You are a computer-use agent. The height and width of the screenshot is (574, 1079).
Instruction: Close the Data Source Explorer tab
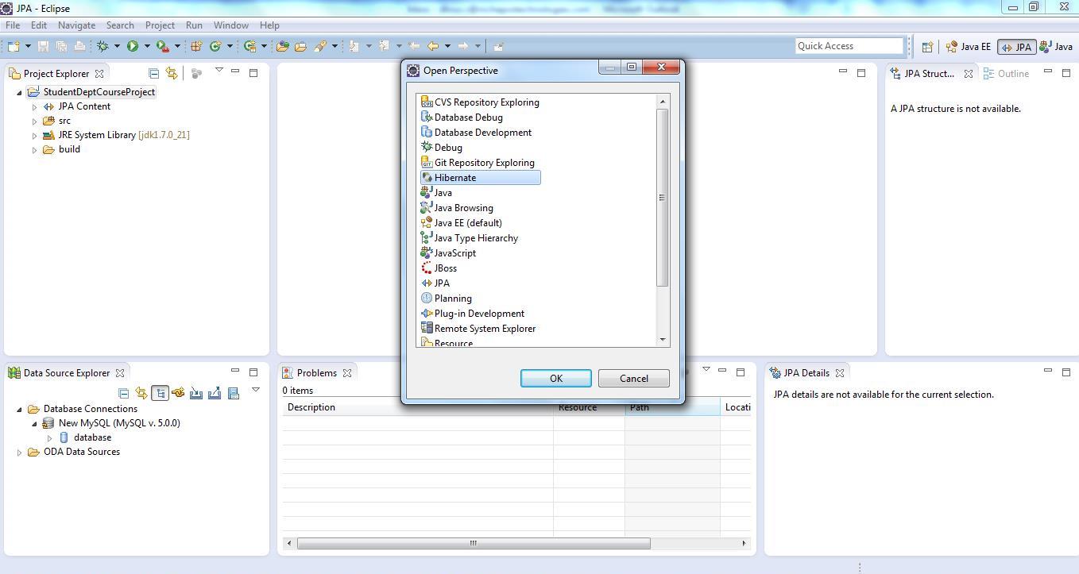(x=120, y=373)
